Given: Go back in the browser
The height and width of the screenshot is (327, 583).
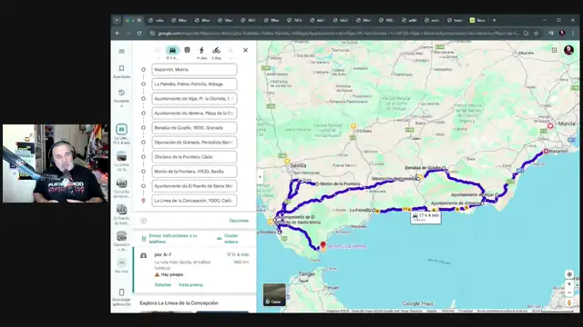Looking at the screenshot, I should click(118, 33).
